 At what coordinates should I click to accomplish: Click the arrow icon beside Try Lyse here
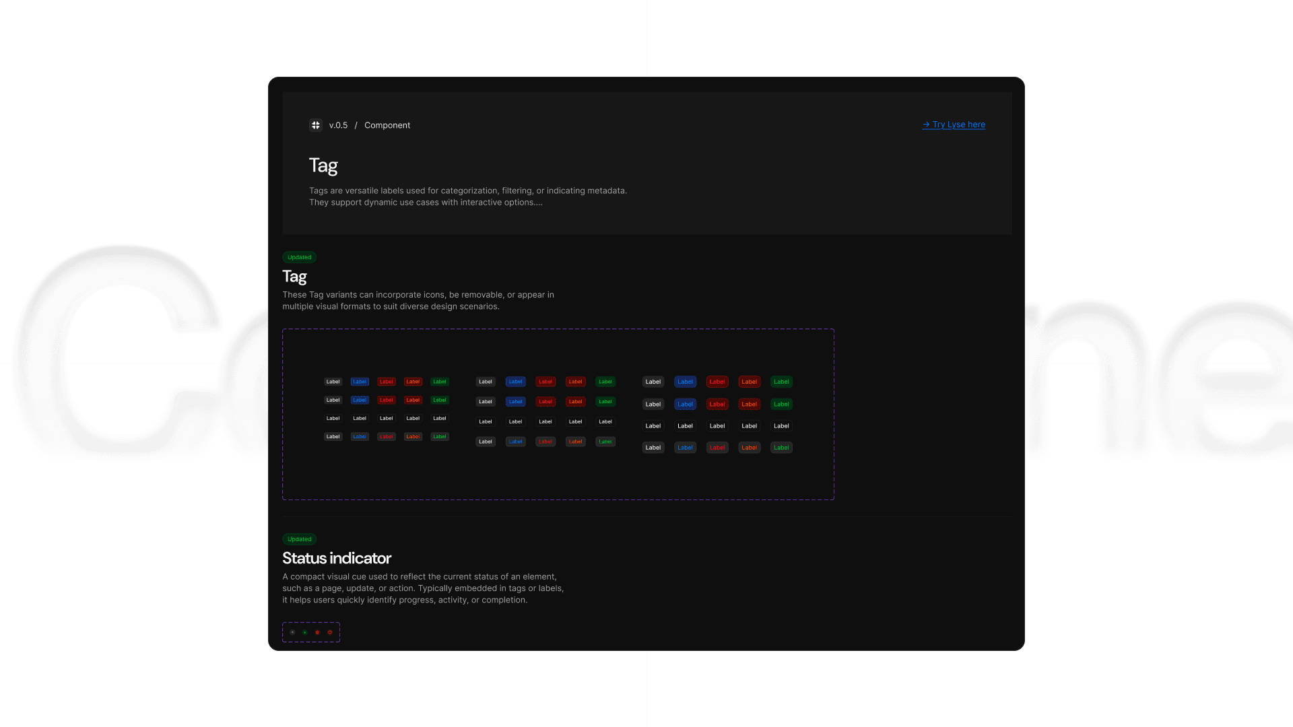pos(925,125)
